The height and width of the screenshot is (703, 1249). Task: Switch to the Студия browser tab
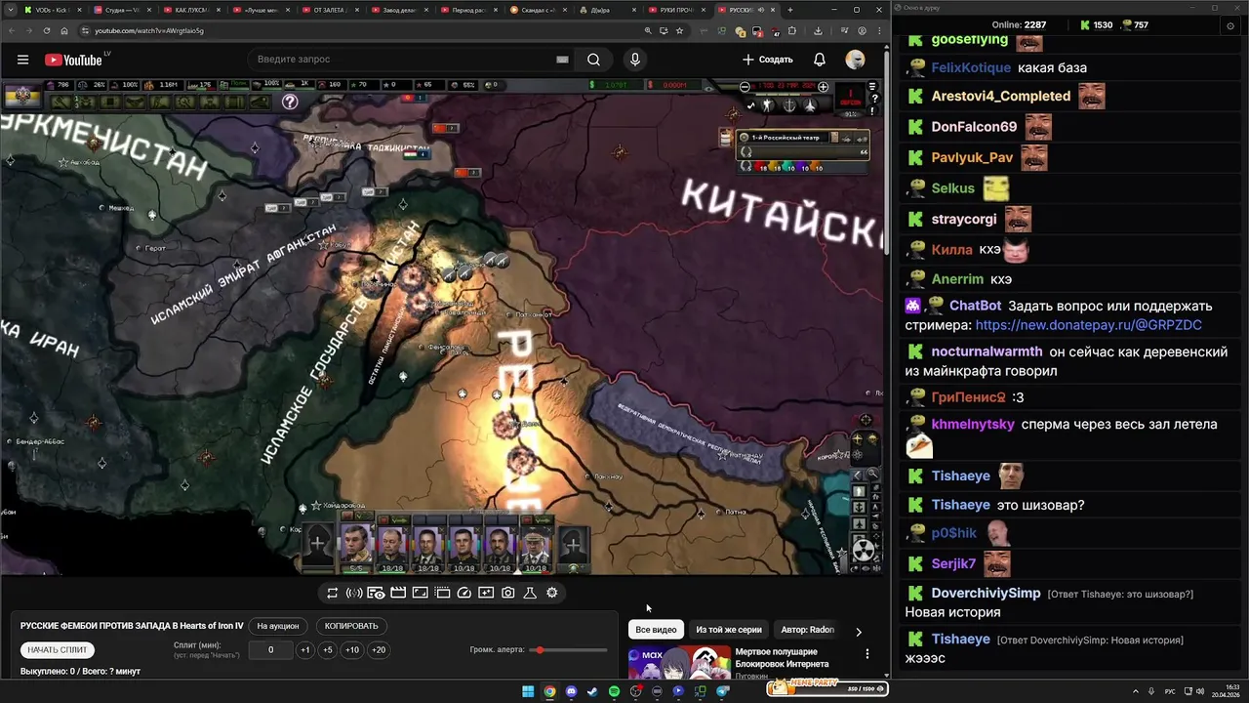pos(121,10)
